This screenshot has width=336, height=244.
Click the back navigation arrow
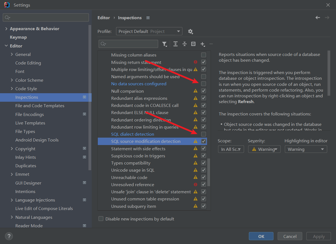coord(318,18)
